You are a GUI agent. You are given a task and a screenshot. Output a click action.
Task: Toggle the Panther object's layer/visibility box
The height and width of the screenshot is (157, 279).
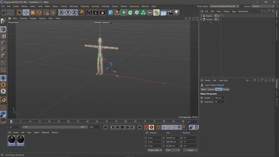coord(216,19)
